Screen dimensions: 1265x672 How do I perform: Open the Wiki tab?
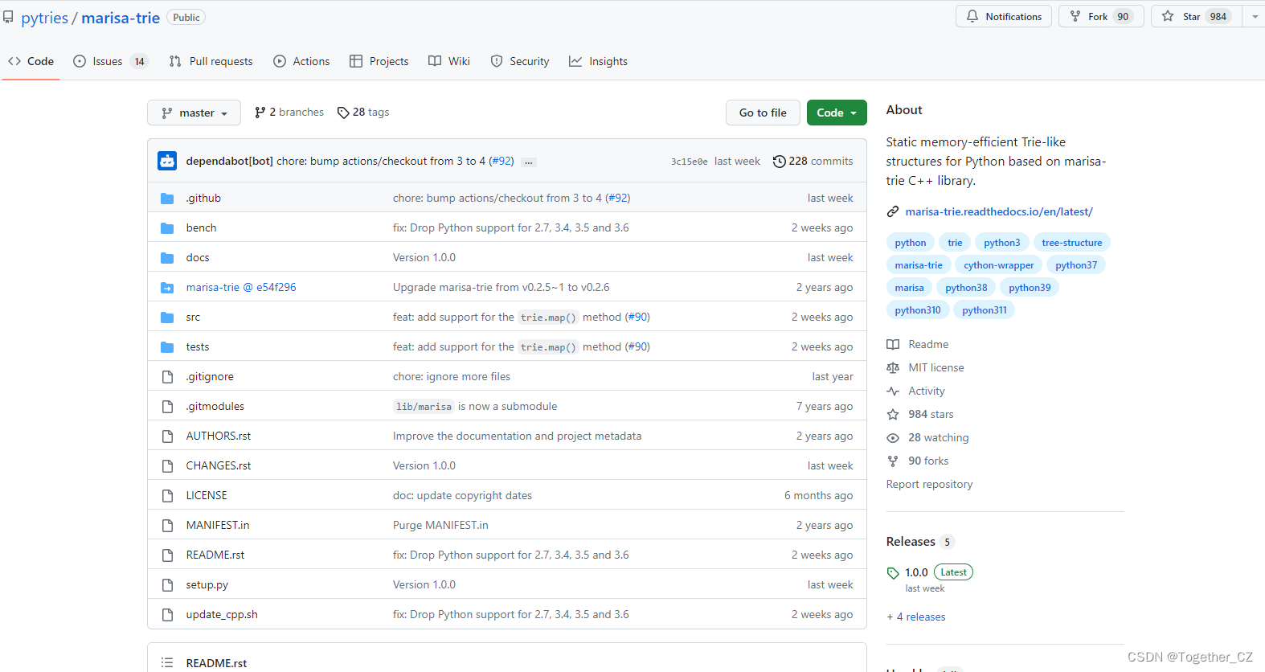(x=449, y=61)
